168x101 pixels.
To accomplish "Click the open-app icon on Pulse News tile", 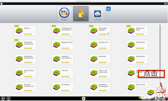I will click(108, 33).
